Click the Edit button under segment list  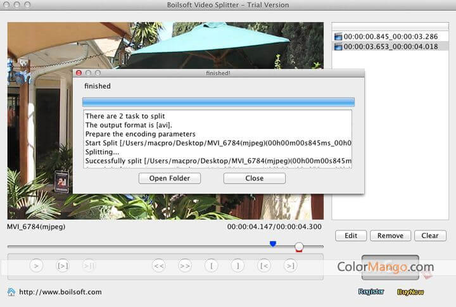(x=351, y=235)
